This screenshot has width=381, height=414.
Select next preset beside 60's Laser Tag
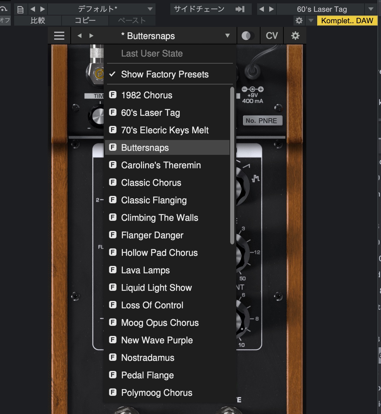pos(271,9)
